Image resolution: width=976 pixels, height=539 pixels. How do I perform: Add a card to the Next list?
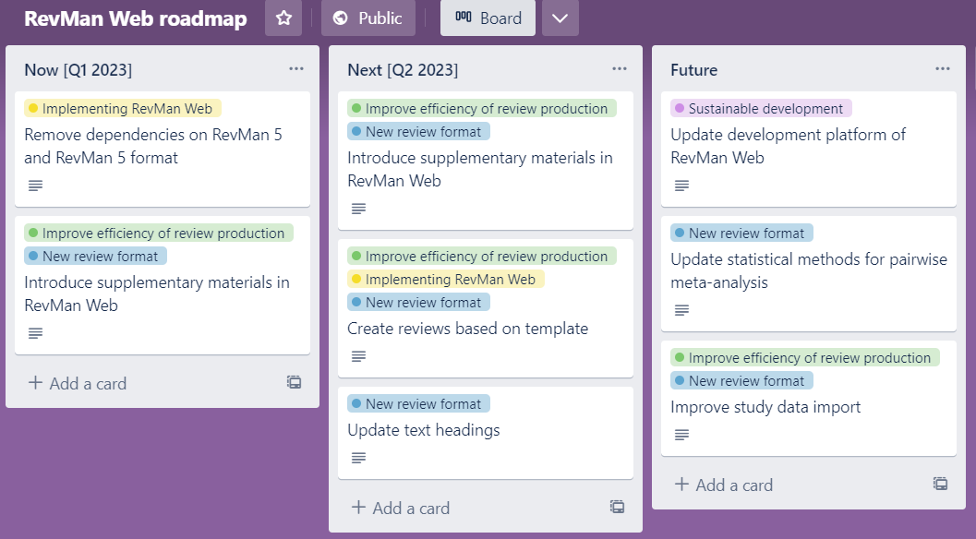[401, 508]
